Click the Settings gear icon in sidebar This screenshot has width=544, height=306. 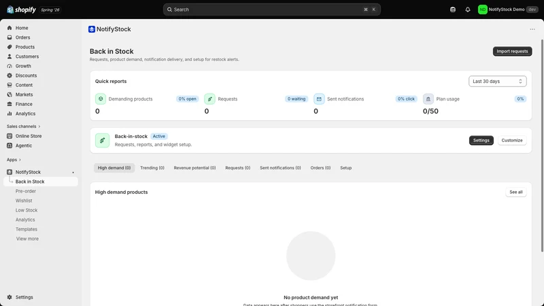pos(10,297)
